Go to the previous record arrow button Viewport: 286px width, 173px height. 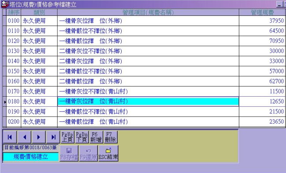[24, 137]
